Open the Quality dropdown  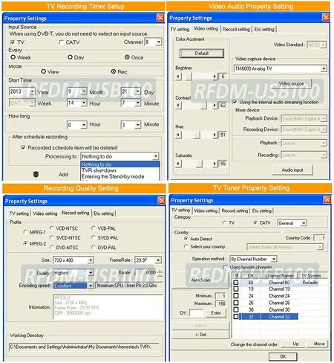pyautogui.click(x=91, y=273)
